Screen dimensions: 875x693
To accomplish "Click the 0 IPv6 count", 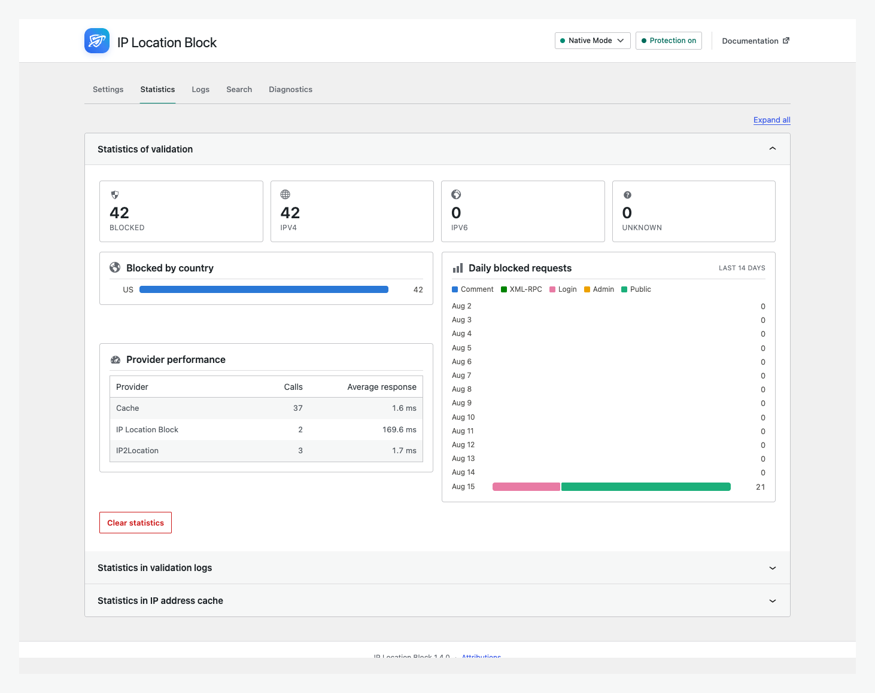I will click(456, 213).
